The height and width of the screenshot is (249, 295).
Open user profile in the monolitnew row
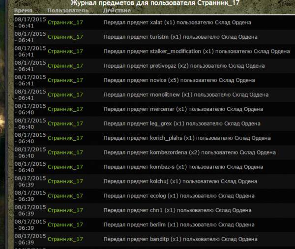point(65,95)
